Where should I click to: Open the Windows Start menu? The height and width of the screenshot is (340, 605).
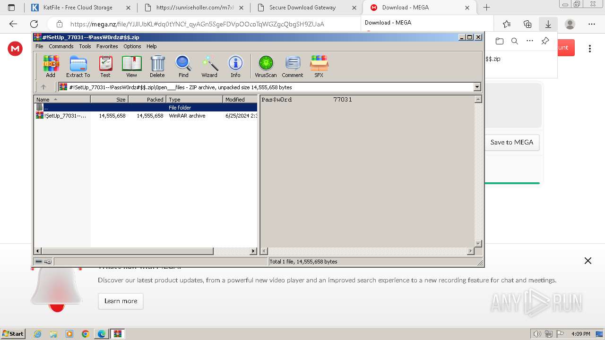[x=13, y=333]
